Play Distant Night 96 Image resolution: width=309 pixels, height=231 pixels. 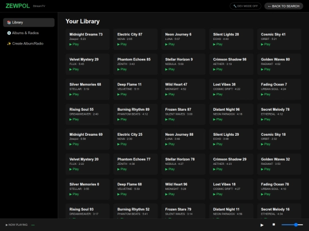(x=218, y=119)
